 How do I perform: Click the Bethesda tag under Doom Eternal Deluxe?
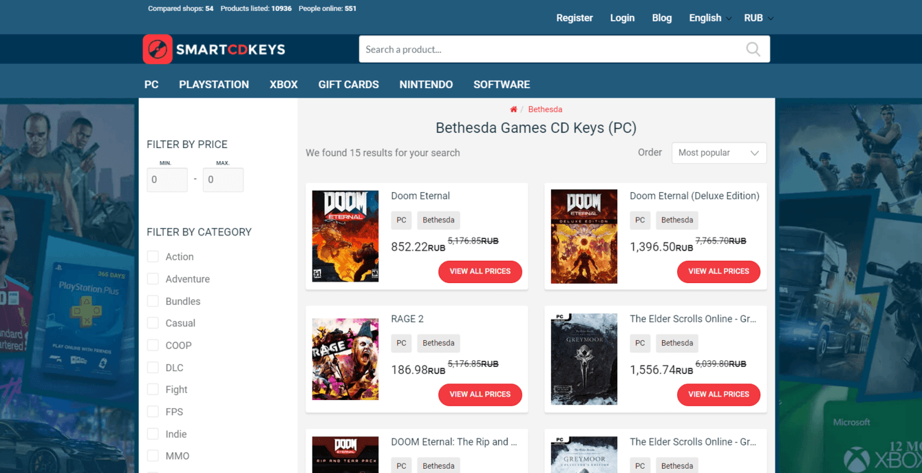[x=677, y=220]
